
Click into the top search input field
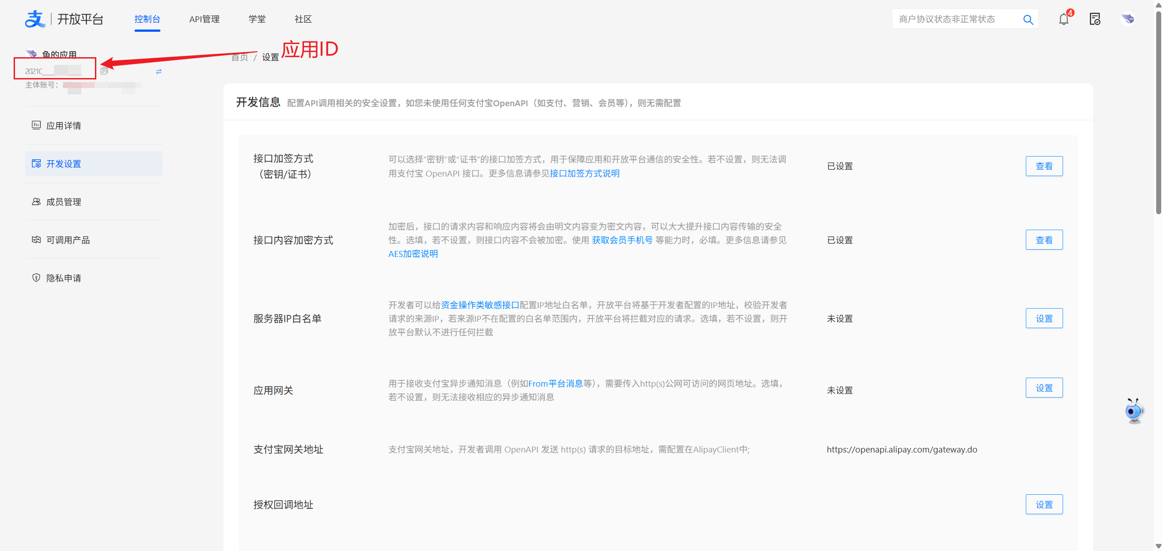click(954, 19)
